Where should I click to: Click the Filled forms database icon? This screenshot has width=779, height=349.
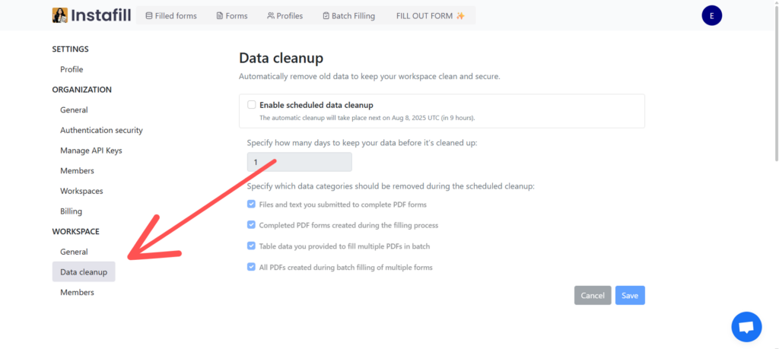tap(148, 16)
